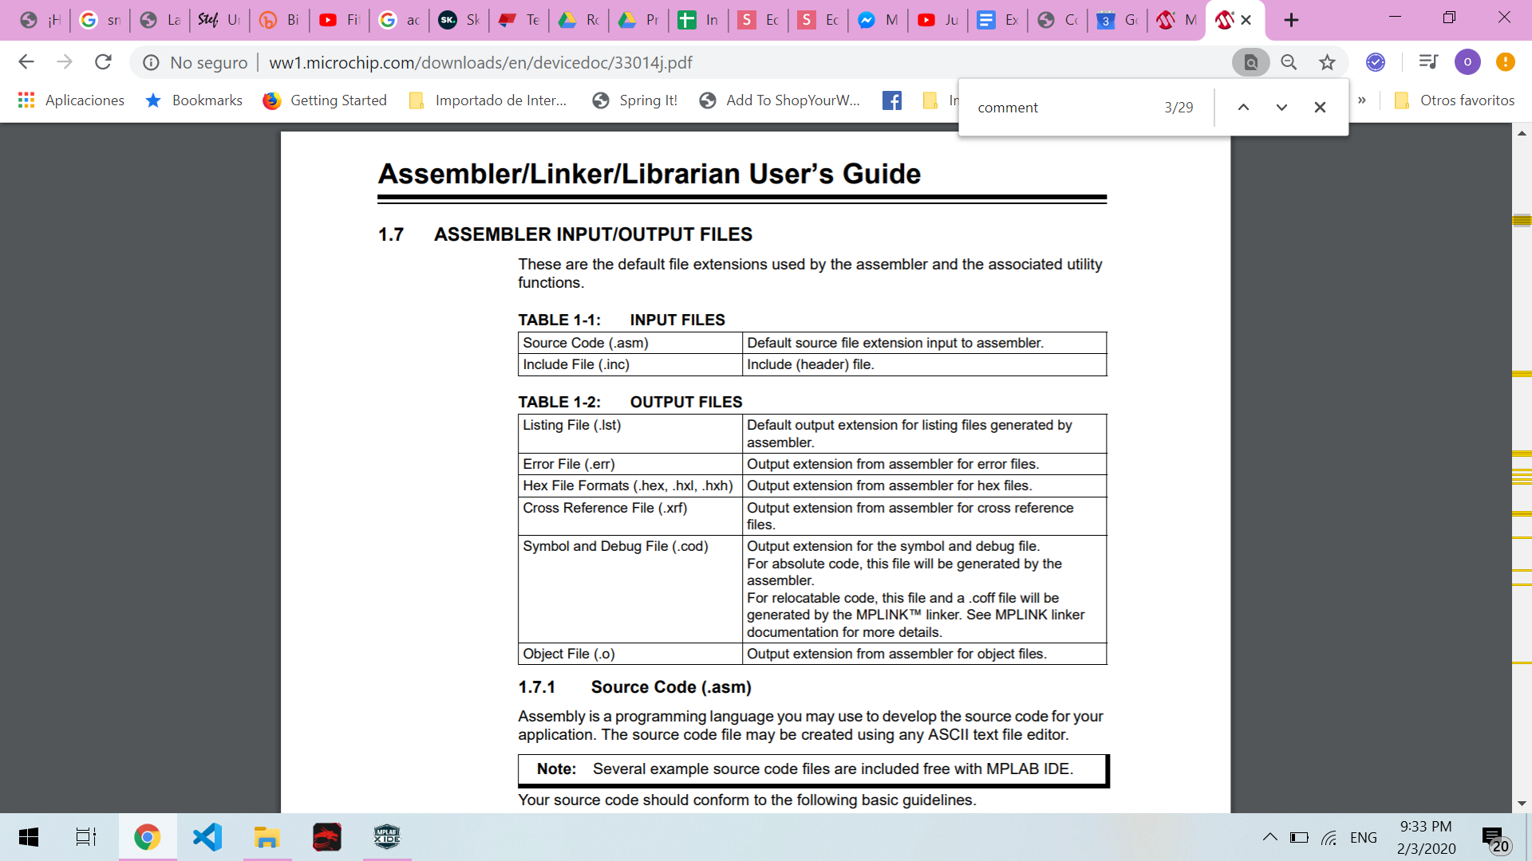Open the media control playlist icon
The width and height of the screenshot is (1532, 861).
tap(1428, 62)
